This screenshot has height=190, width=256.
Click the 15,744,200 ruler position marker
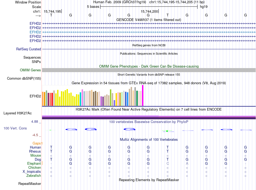point(150,11)
